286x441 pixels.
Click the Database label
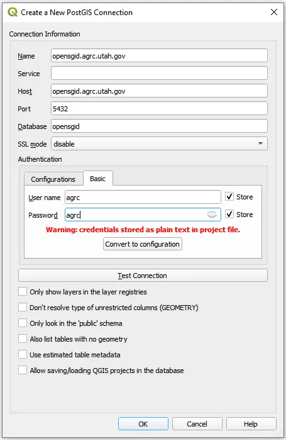click(32, 126)
